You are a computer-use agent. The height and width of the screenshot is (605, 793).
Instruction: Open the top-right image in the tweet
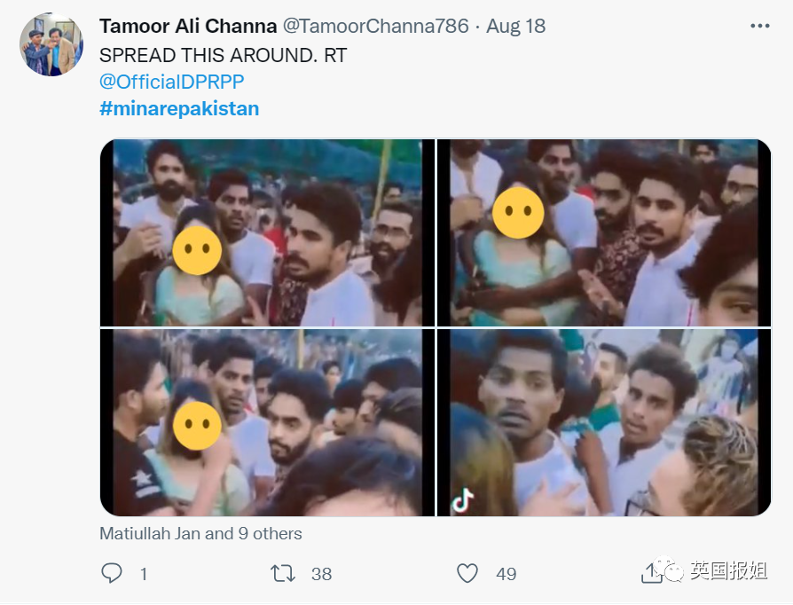point(604,232)
